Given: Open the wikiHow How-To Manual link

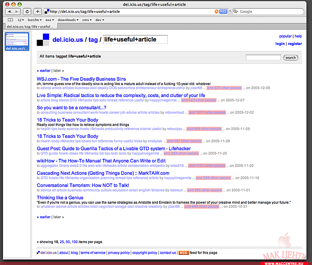Looking at the screenshot, I should [101, 161].
